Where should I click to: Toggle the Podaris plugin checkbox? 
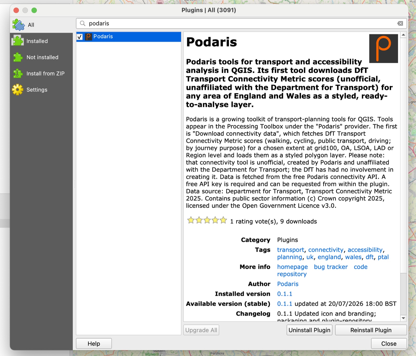tap(80, 37)
